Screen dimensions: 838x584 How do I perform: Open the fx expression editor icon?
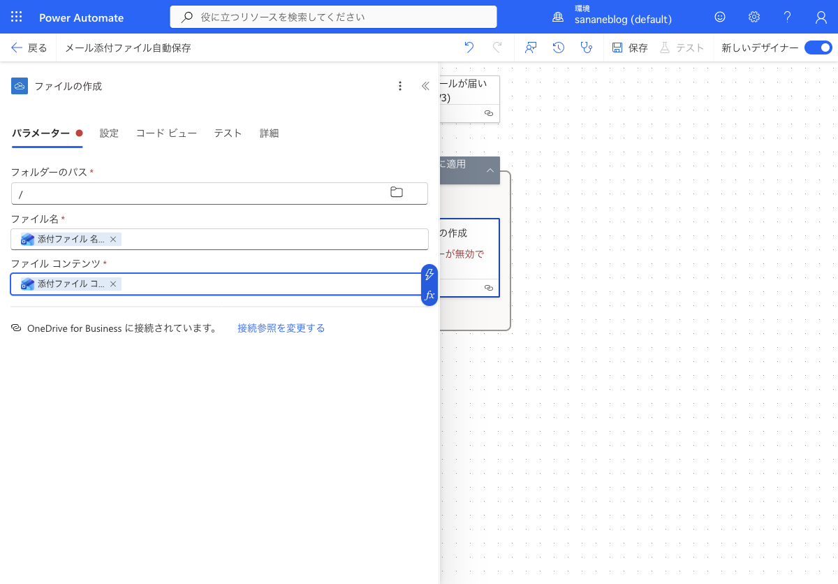tap(430, 295)
